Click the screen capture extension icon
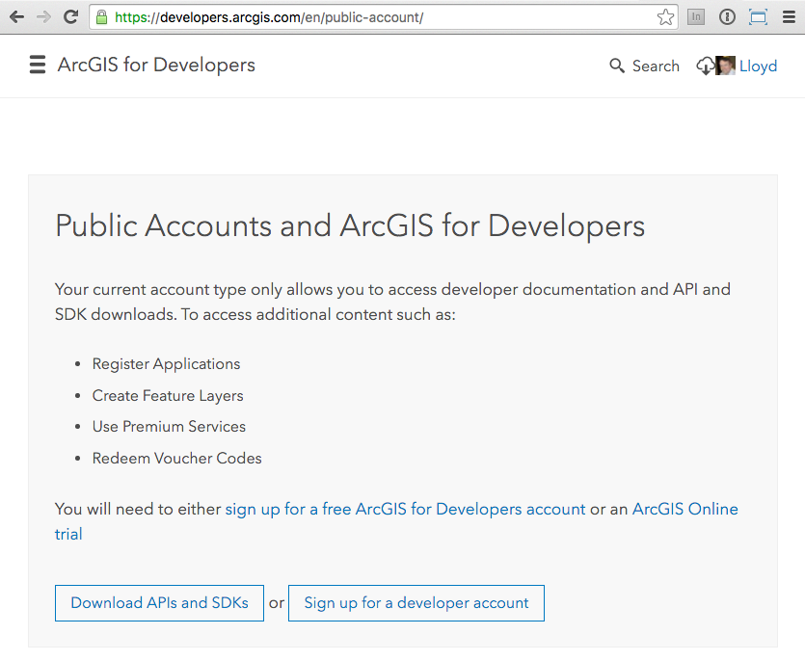The width and height of the screenshot is (805, 661). point(758,17)
